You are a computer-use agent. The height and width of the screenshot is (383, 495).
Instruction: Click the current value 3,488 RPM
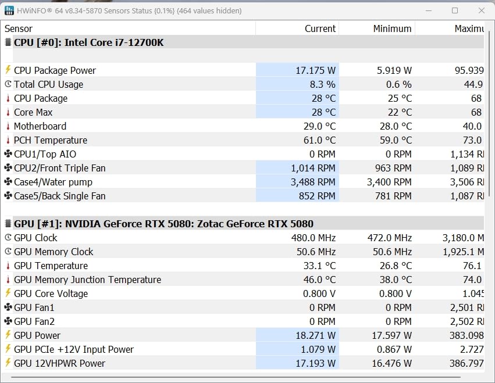coord(313,182)
